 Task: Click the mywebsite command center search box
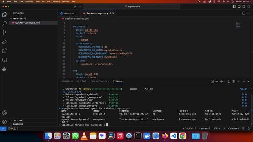(132, 7)
